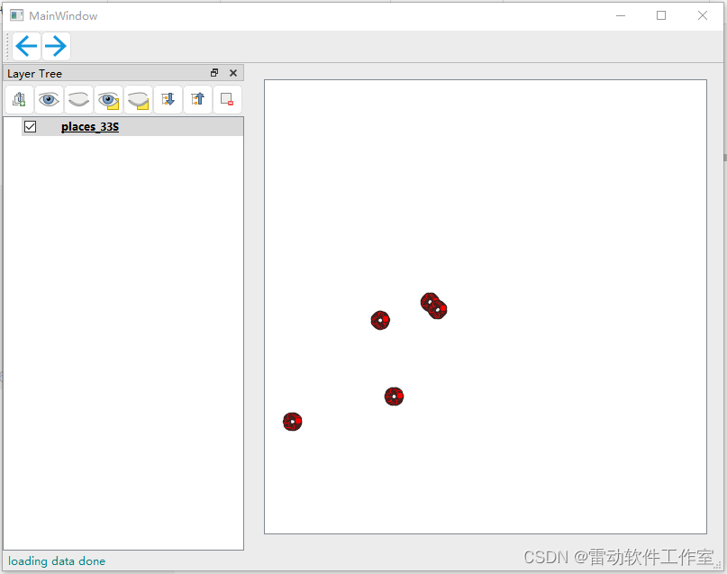727x574 pixels.
Task: Close the Layer Tree panel
Action: point(233,73)
